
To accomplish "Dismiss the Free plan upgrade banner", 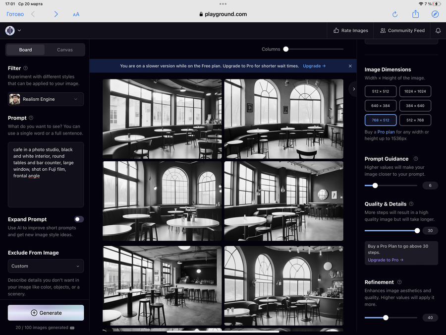I will tap(350, 66).
